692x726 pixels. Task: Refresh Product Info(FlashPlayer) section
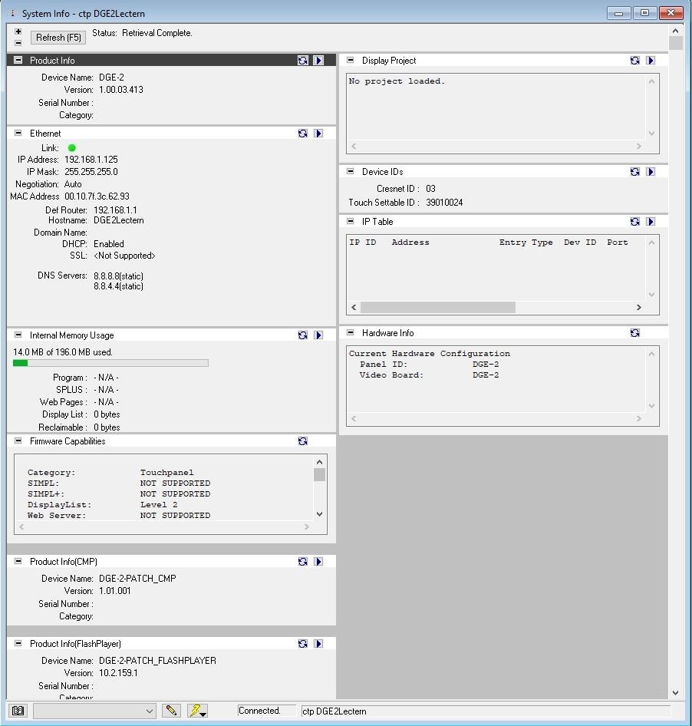(x=303, y=644)
